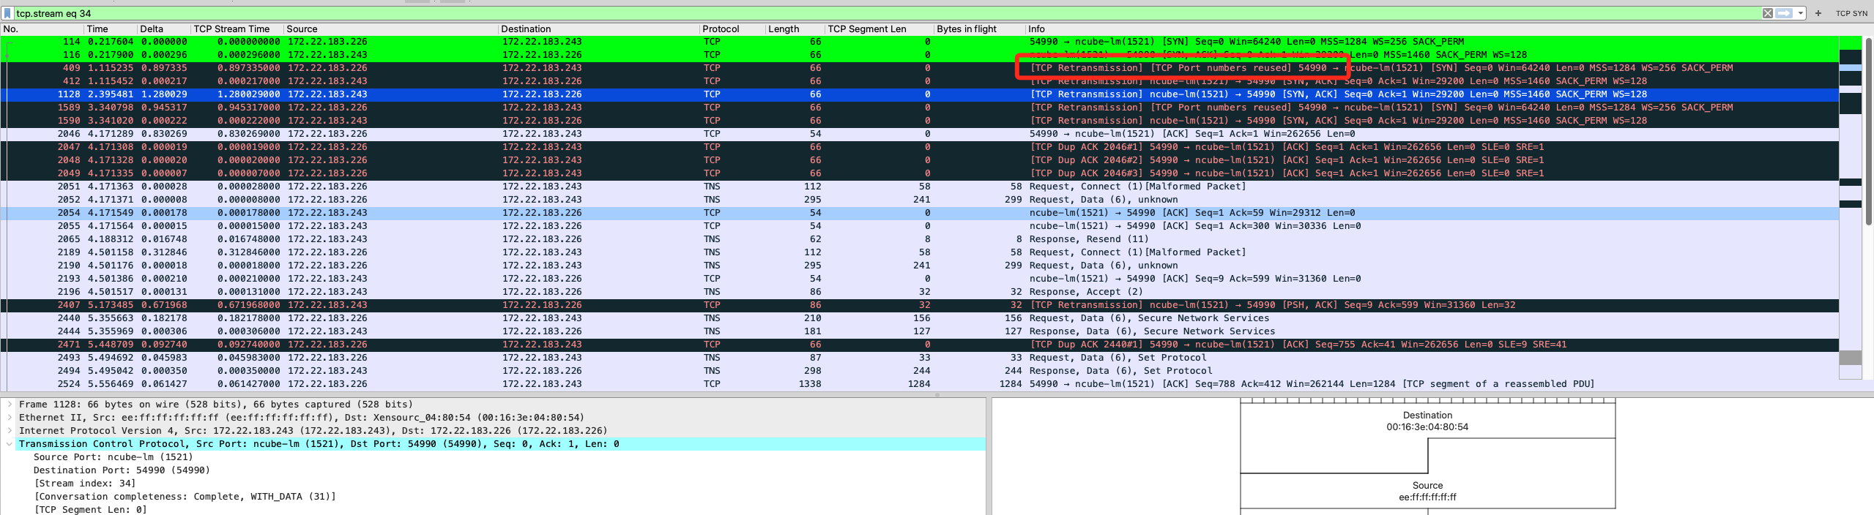The width and height of the screenshot is (1874, 515).
Task: Select packet 2065 Response Resend row
Action: click(x=919, y=239)
